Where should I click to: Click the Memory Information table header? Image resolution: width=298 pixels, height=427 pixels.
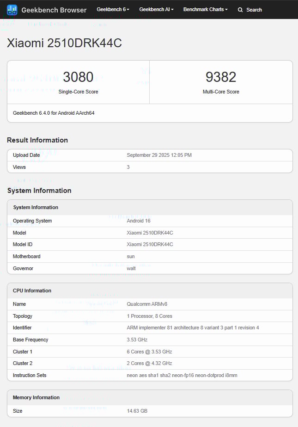(36, 397)
